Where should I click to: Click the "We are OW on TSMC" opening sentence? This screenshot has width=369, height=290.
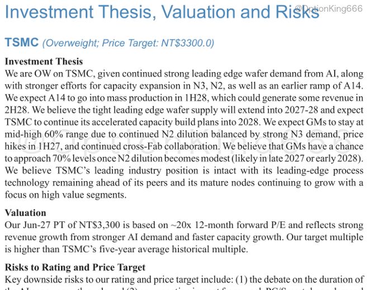(50, 74)
